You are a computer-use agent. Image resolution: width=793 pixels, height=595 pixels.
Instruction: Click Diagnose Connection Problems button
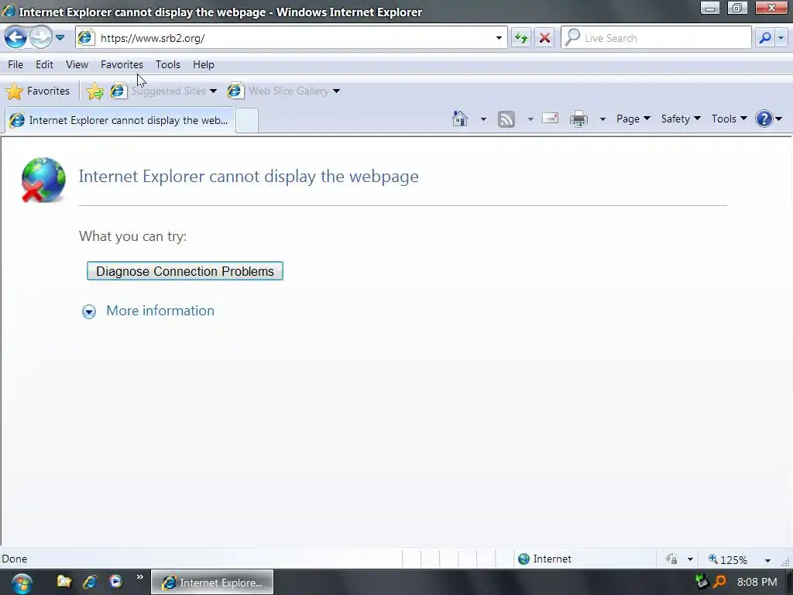point(185,271)
